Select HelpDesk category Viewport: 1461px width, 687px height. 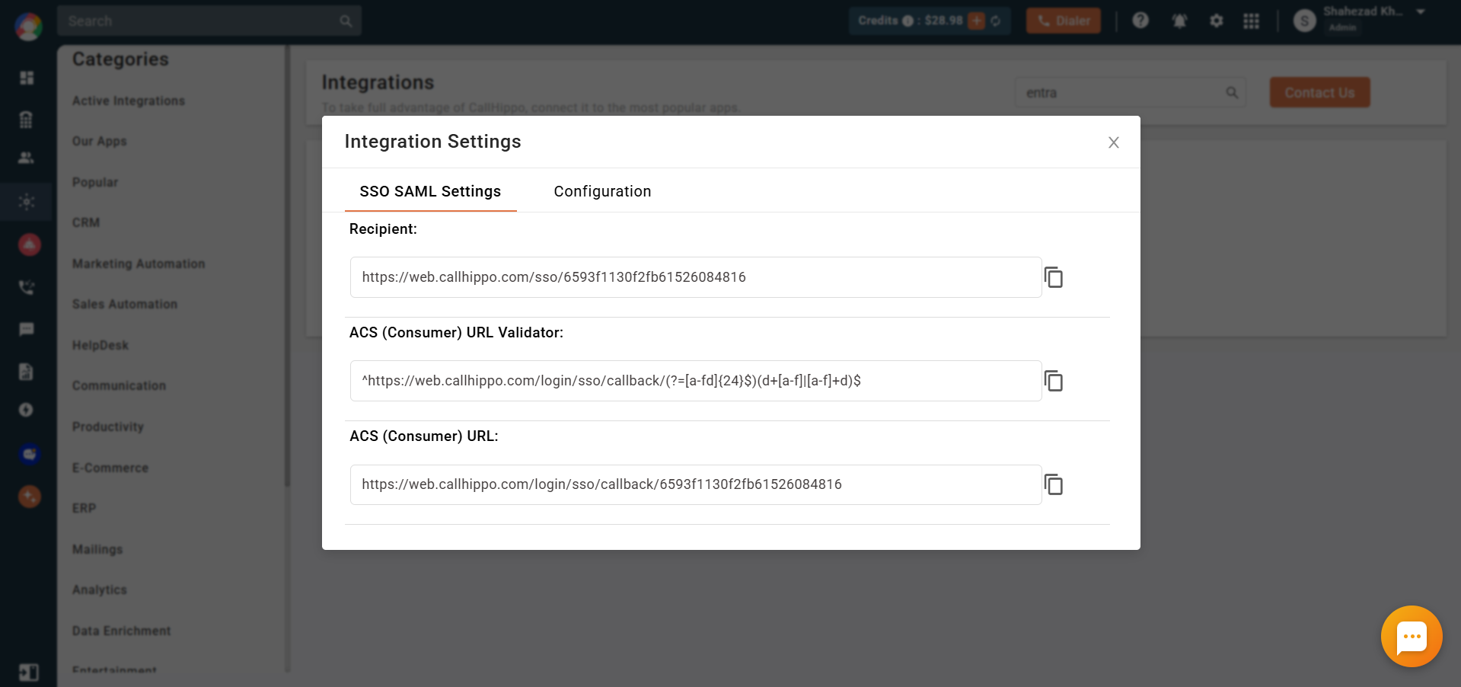click(x=100, y=345)
